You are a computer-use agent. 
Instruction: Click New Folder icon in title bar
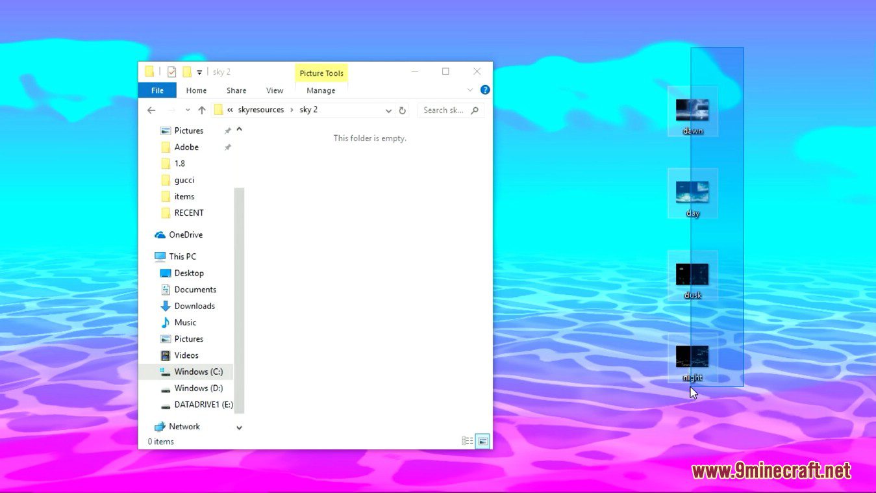click(187, 72)
